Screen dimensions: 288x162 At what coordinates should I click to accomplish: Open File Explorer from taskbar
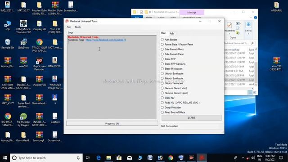[x=109, y=157]
